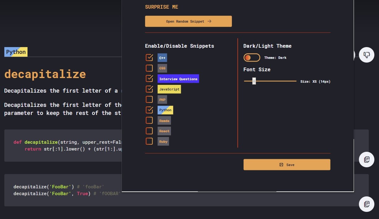
Task: Click the React language tag
Action: click(x=164, y=131)
